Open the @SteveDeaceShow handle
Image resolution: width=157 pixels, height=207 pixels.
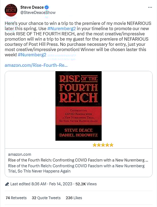click(38, 13)
